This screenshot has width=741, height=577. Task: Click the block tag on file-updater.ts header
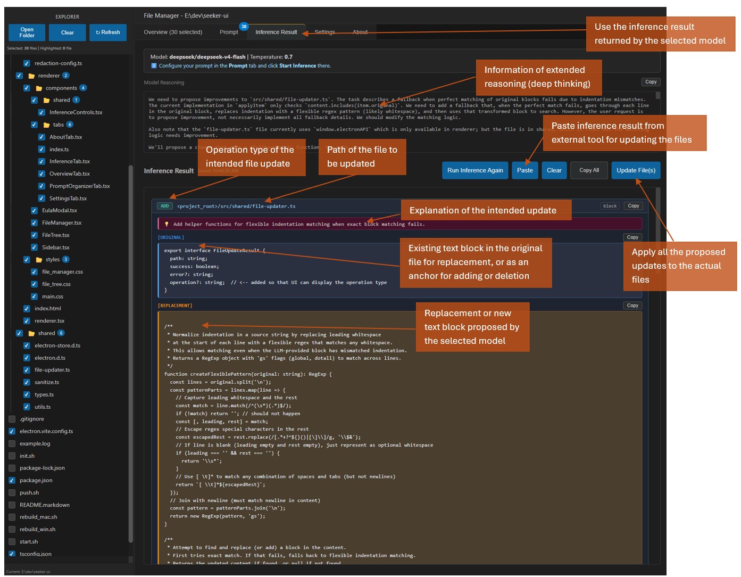tap(610, 206)
